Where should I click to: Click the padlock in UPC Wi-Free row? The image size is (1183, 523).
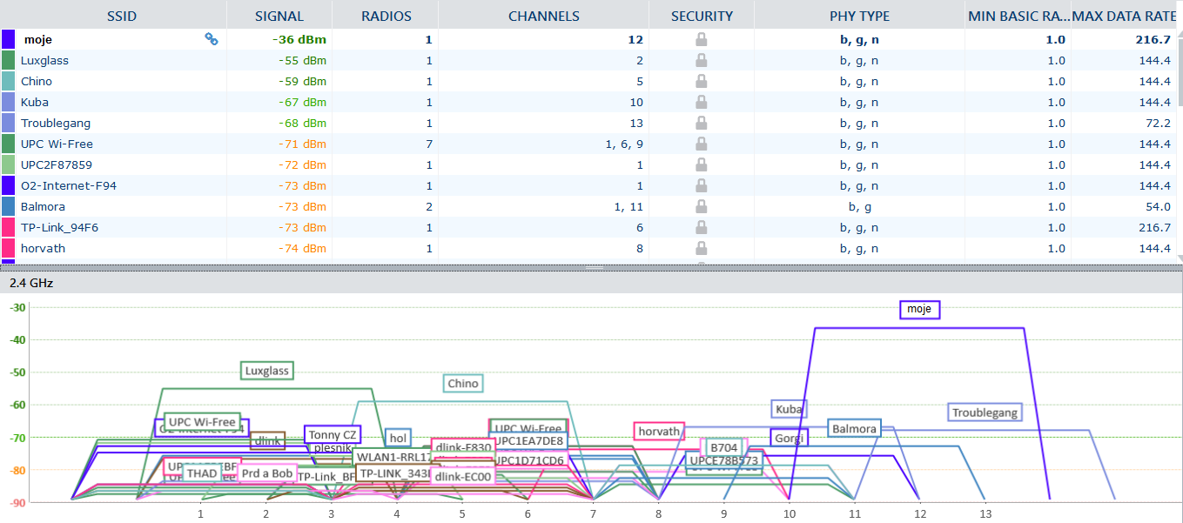point(701,144)
